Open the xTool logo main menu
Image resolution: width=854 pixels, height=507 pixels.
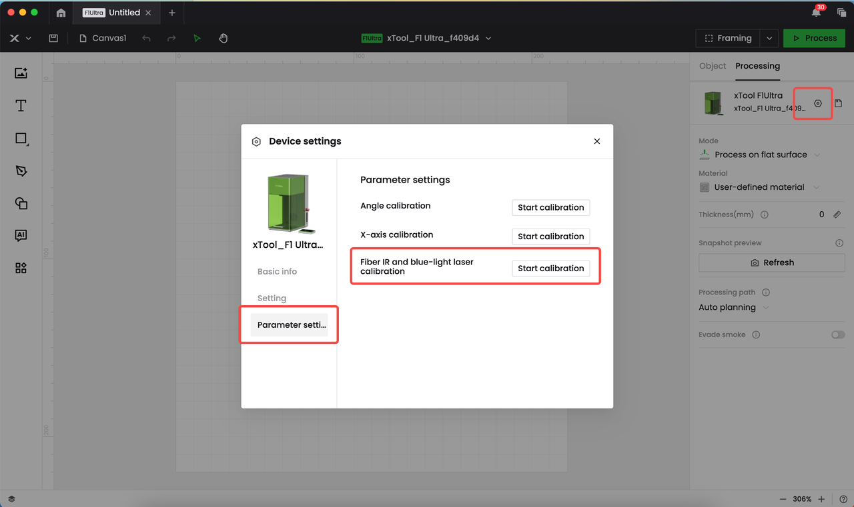(x=19, y=38)
